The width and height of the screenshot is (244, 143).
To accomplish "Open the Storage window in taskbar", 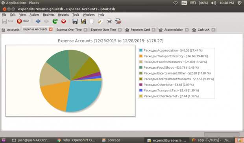I will point(111,140).
